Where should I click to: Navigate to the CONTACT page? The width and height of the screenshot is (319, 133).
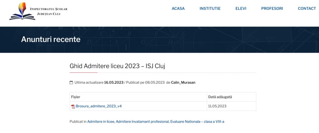pos(307,9)
